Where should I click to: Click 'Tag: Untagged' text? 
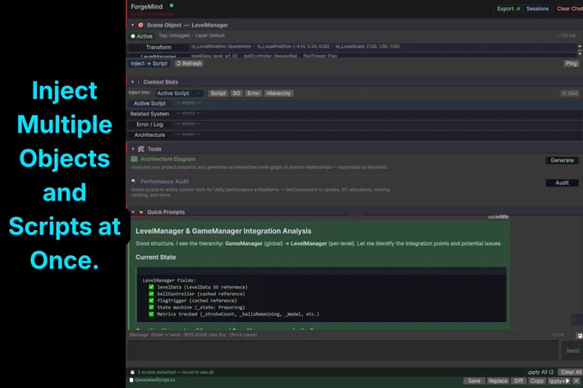[x=174, y=36]
